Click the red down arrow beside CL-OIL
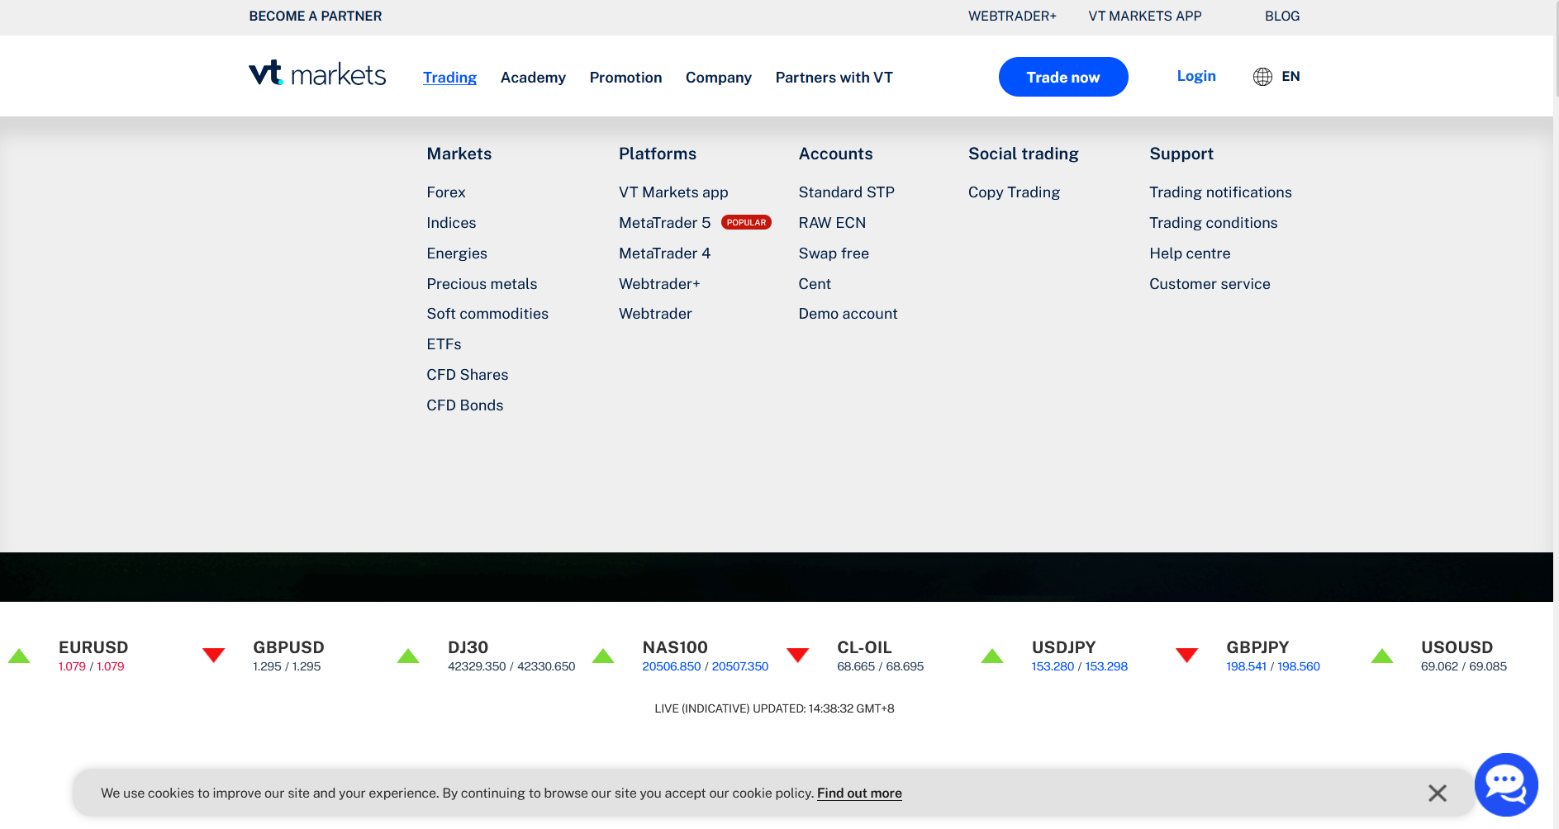Viewport: 1559px width, 829px height. click(798, 656)
